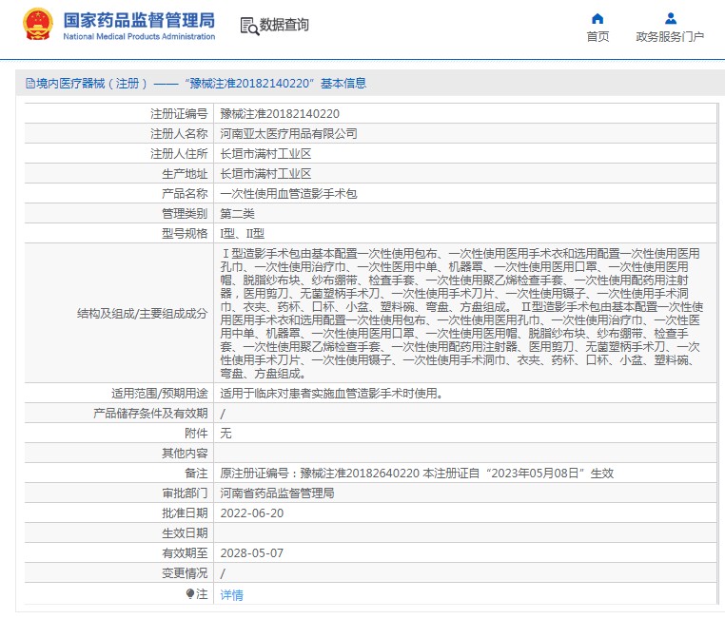
Task: Click 结构及组成/主要组成成分 row label
Action: 143,314
